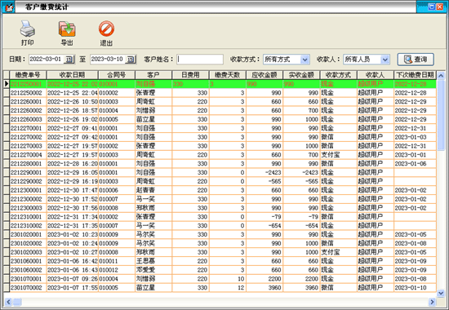Click the application icon in title bar
The height and width of the screenshot is (310, 449).
[x=8, y=7]
